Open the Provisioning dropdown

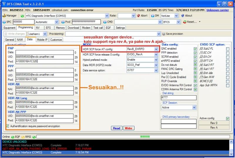point(159,34)
